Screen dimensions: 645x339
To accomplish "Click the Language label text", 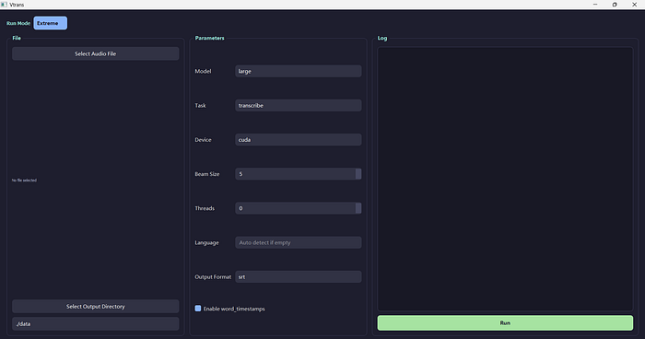I will 206,242.
